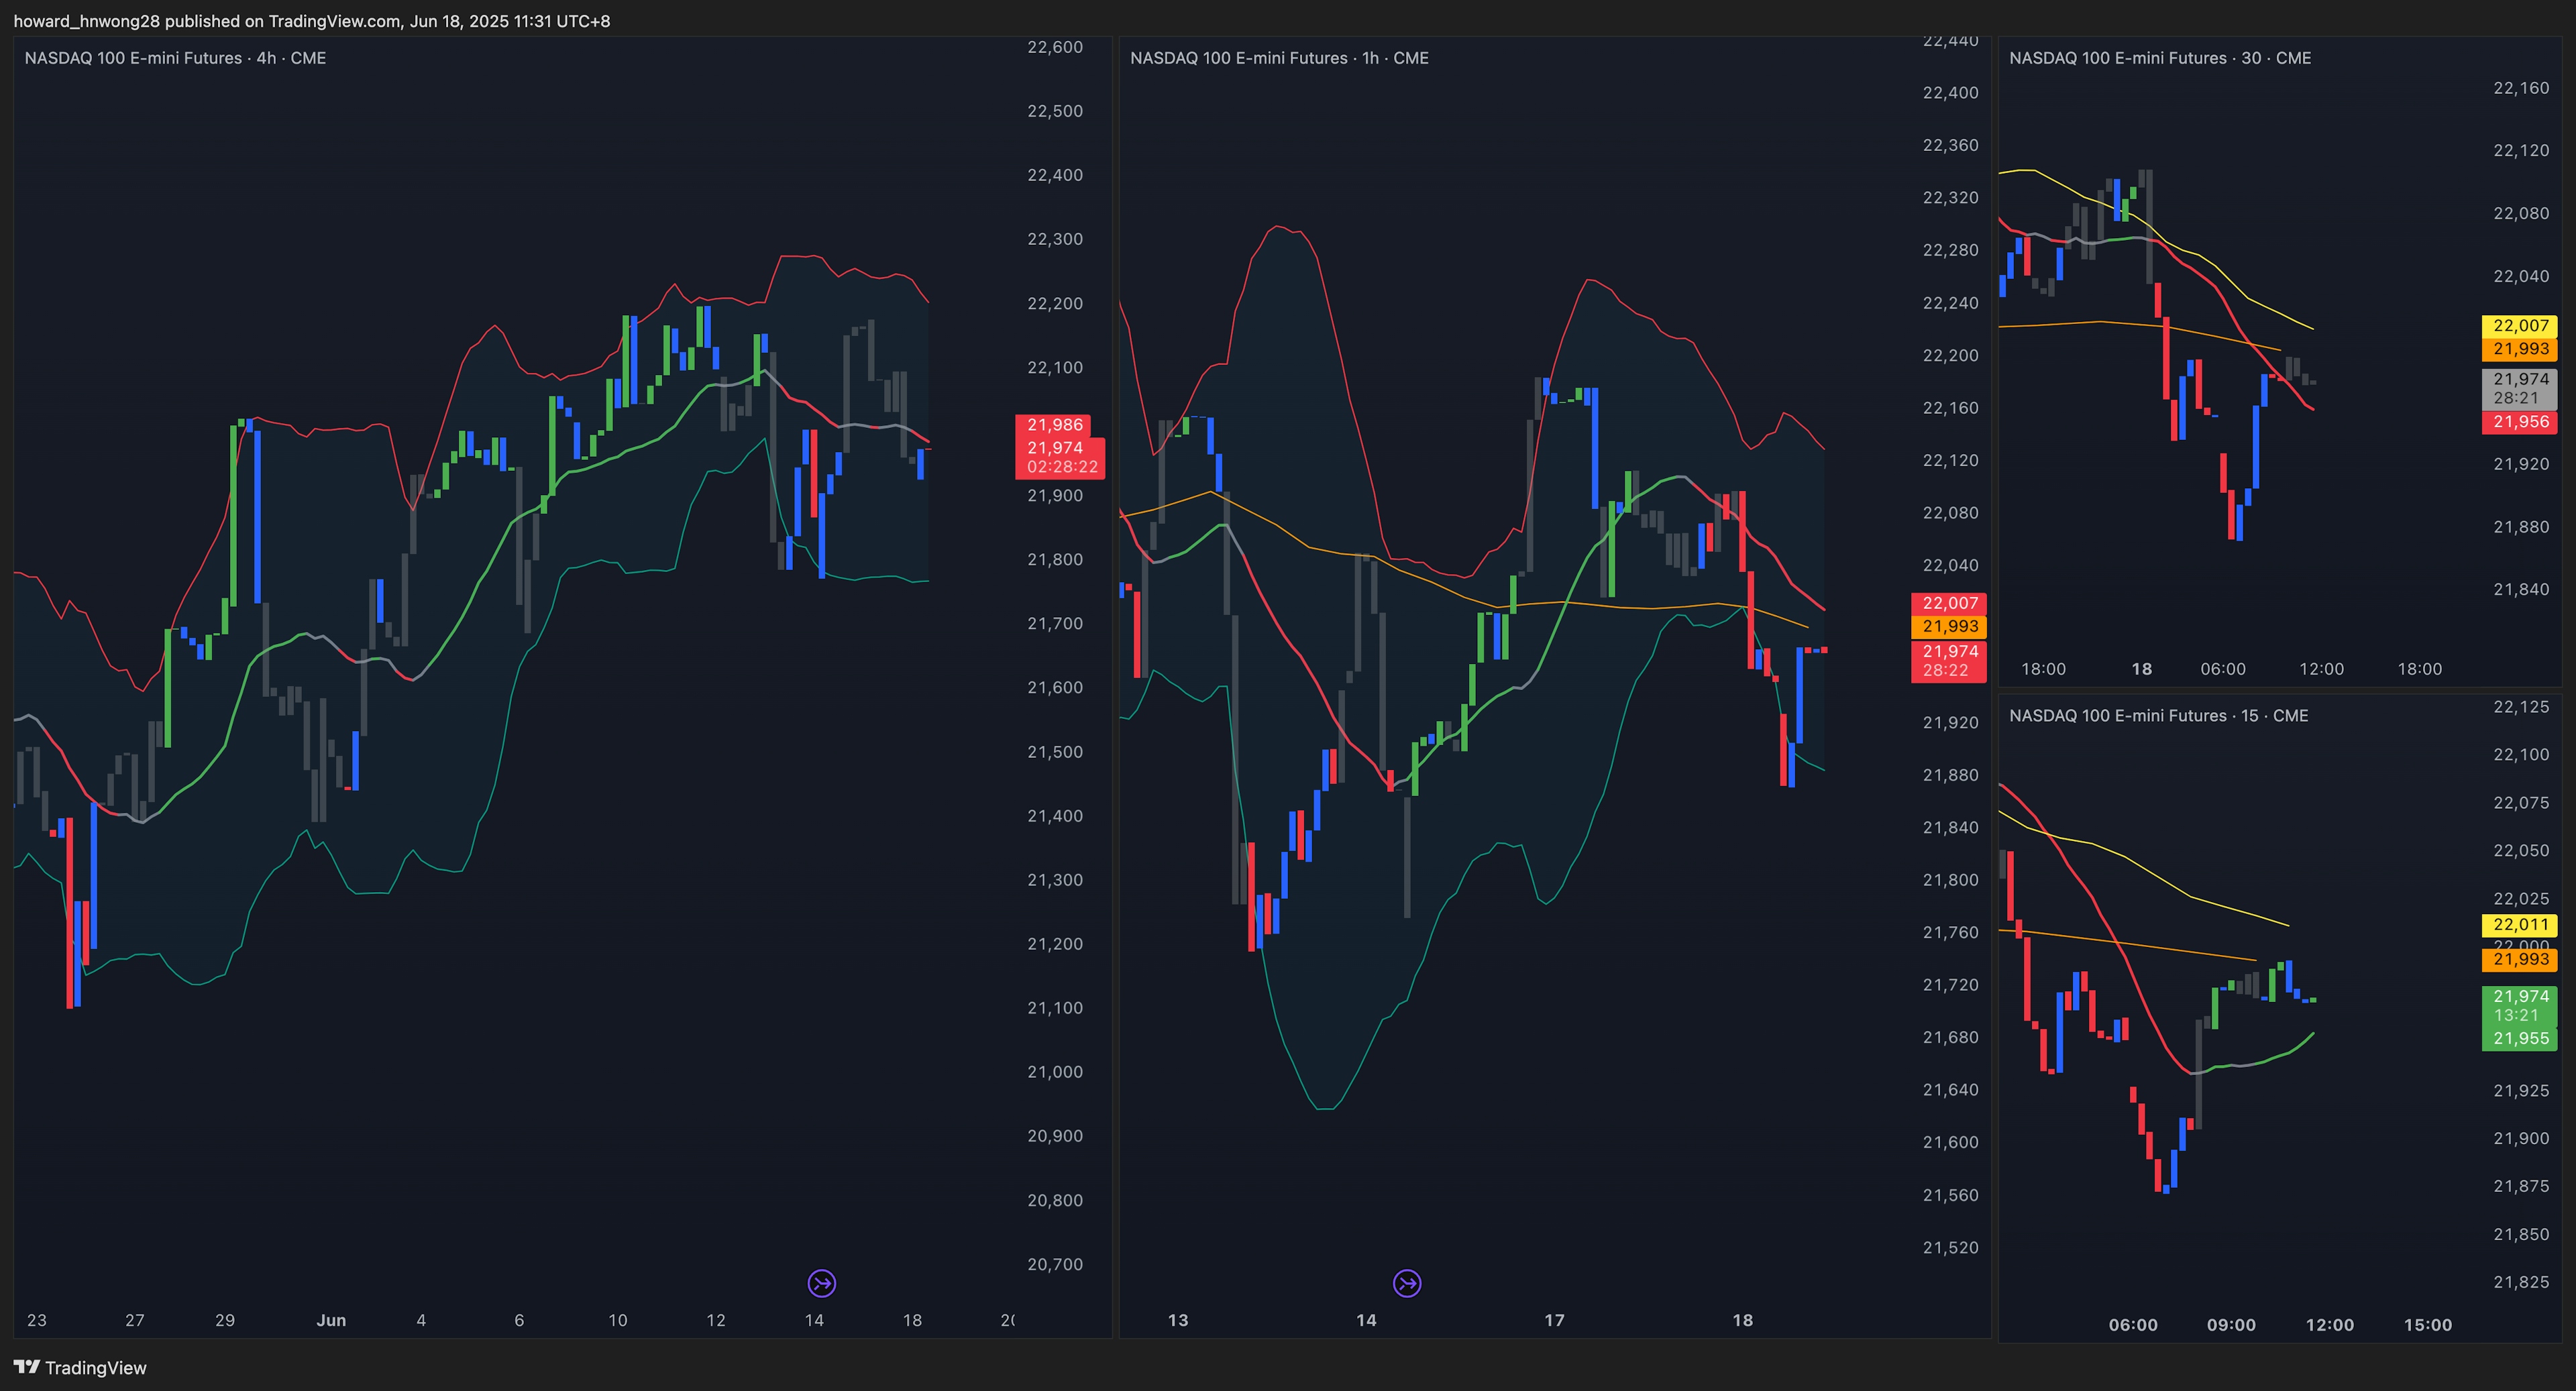Click the orange 21,993 label on 1h chart
Image resolution: width=2576 pixels, height=1391 pixels.
click(1949, 626)
